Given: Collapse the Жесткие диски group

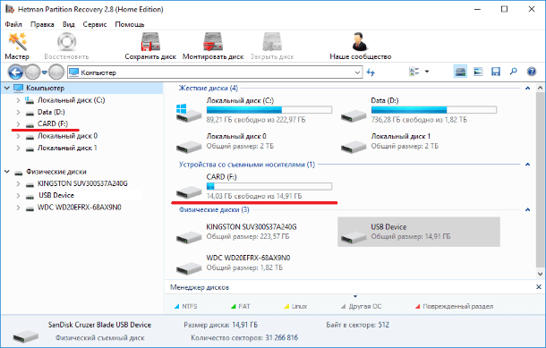Looking at the screenshot, I should [527, 88].
